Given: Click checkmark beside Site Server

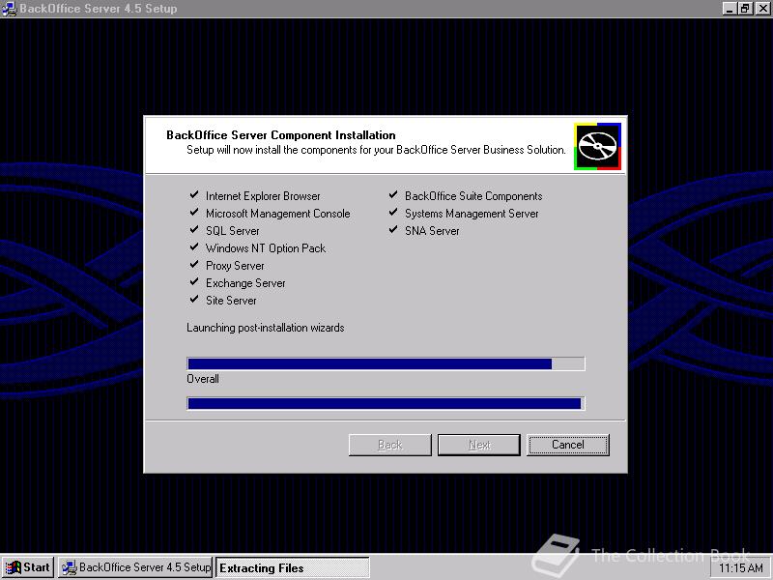Looking at the screenshot, I should [194, 299].
